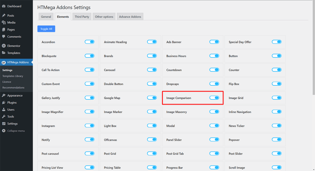Screen dimensions: 315x171
Task: Toggle the Popover switch
Action: 277,140
